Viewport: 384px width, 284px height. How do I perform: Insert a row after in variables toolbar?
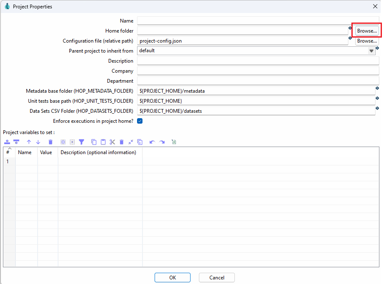pos(16,142)
